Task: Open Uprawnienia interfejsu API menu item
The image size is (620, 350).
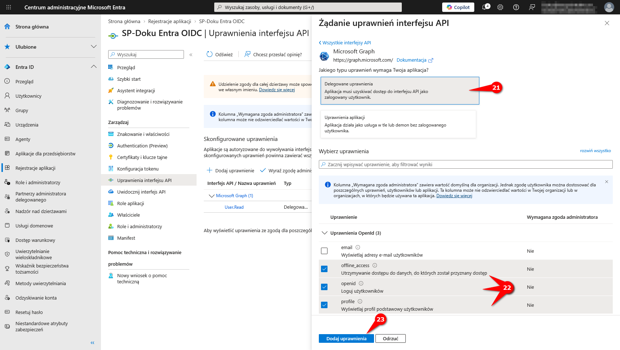Action: tap(149, 180)
